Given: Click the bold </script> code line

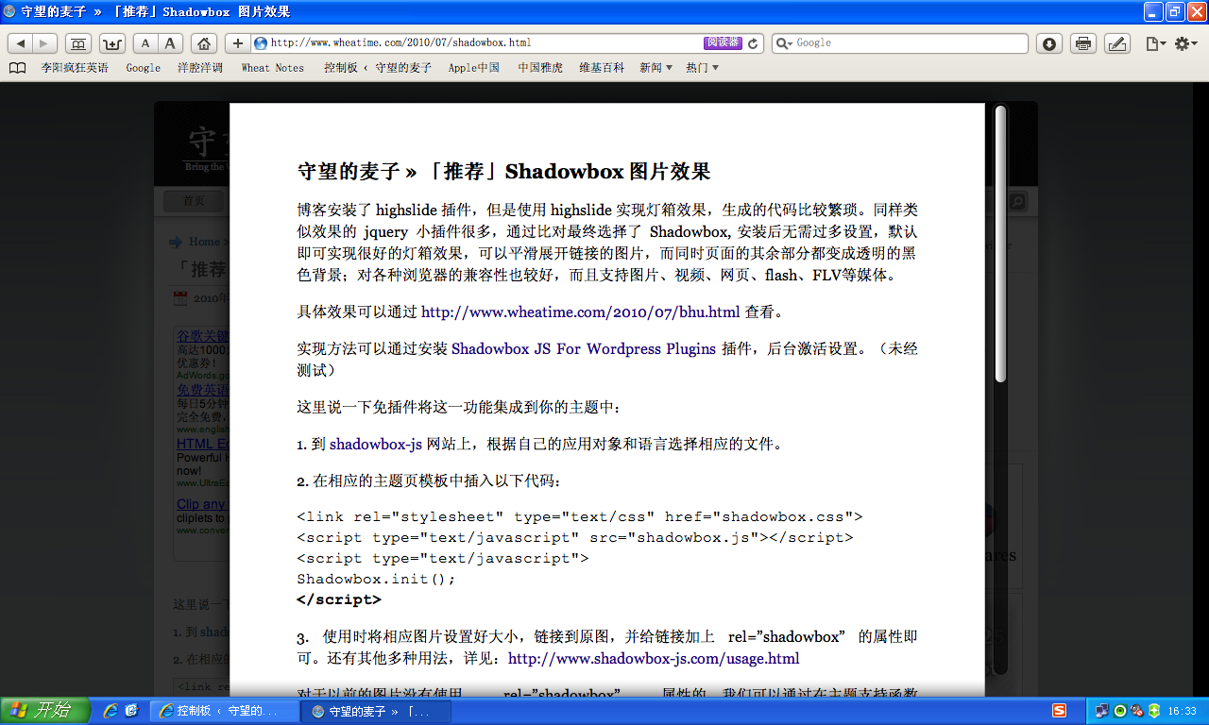Looking at the screenshot, I should pyautogui.click(x=339, y=599).
